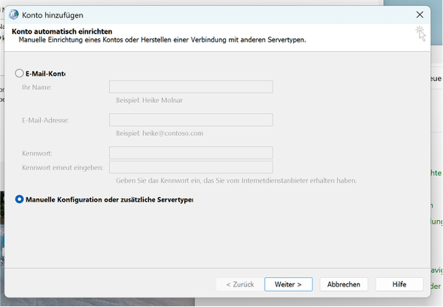This screenshot has width=443, height=307.
Task: Click into the Ihr Name text field
Action: [191, 87]
